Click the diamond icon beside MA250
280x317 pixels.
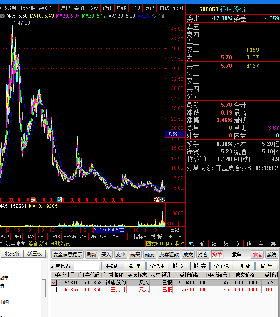click(154, 16)
